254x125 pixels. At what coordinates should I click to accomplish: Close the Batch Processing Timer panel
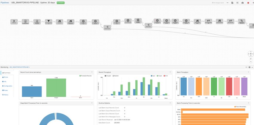248,103
